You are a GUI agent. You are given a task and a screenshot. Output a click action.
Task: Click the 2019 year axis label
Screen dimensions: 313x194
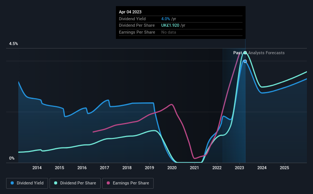tap(149, 168)
